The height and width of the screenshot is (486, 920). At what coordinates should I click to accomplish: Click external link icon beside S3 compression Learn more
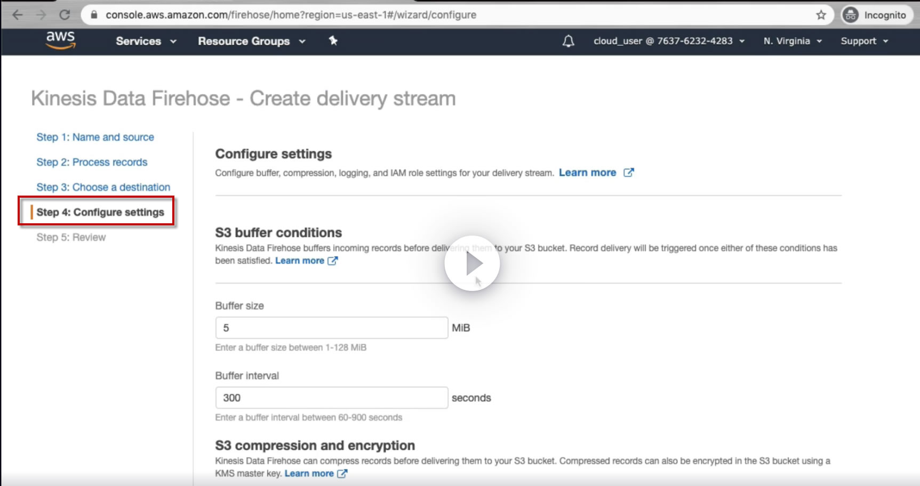click(342, 473)
